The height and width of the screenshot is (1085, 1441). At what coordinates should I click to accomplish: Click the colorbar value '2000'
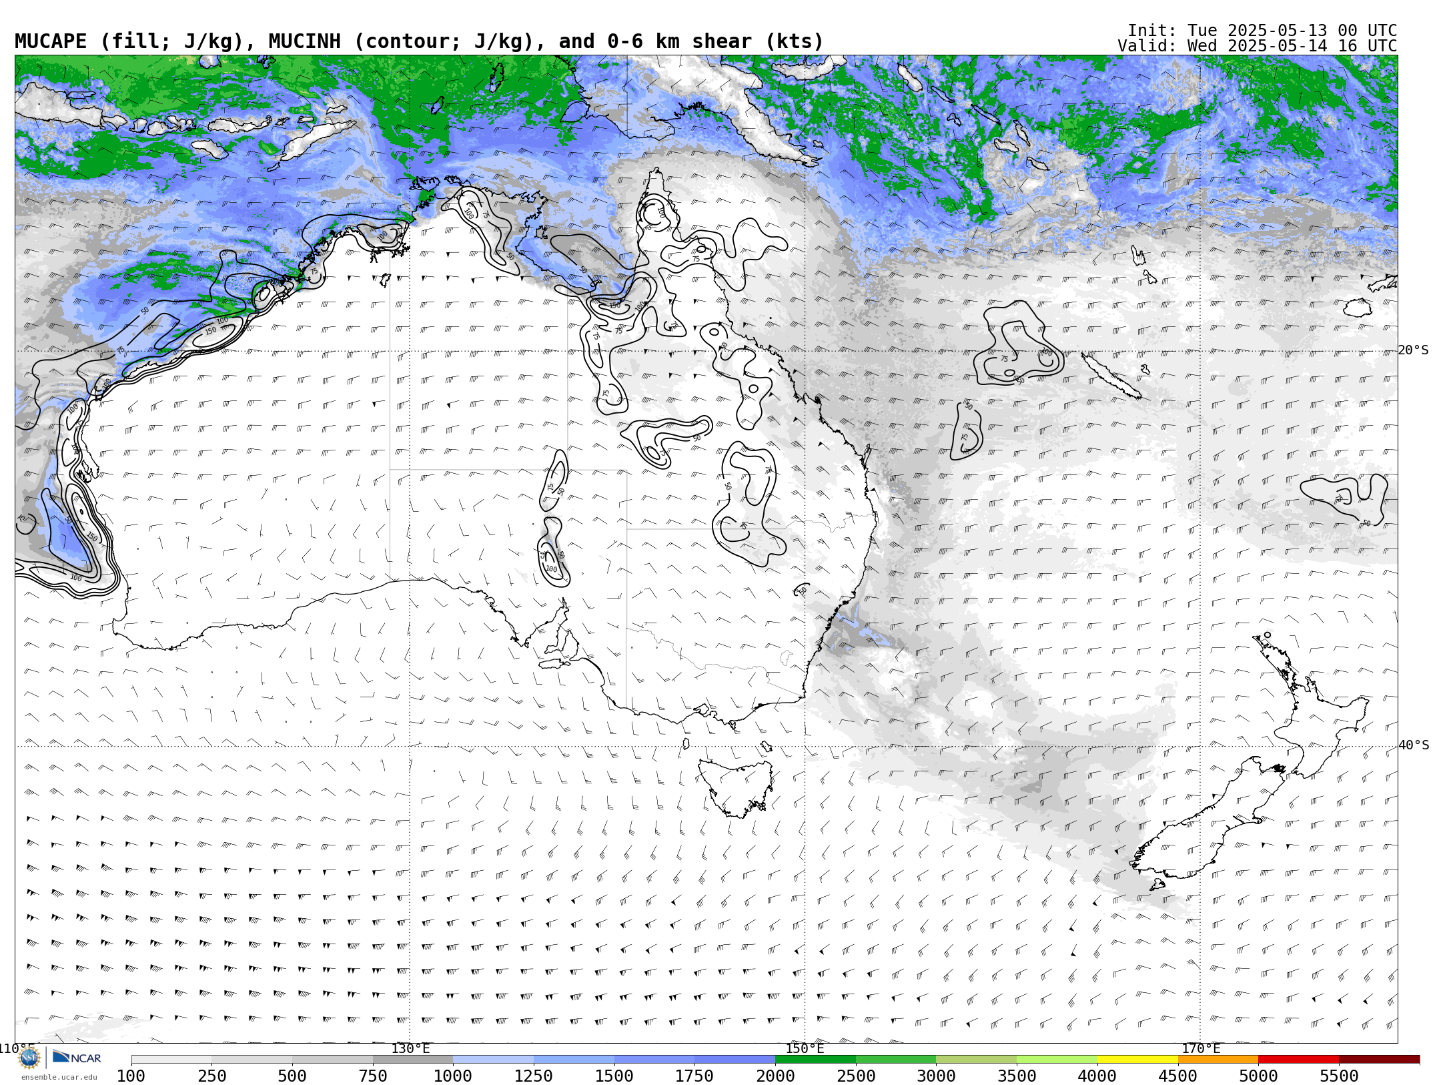click(775, 1076)
